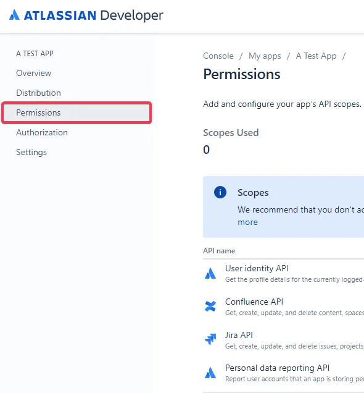Click the Personal data reporting API icon
This screenshot has height=393, width=364.
click(210, 373)
